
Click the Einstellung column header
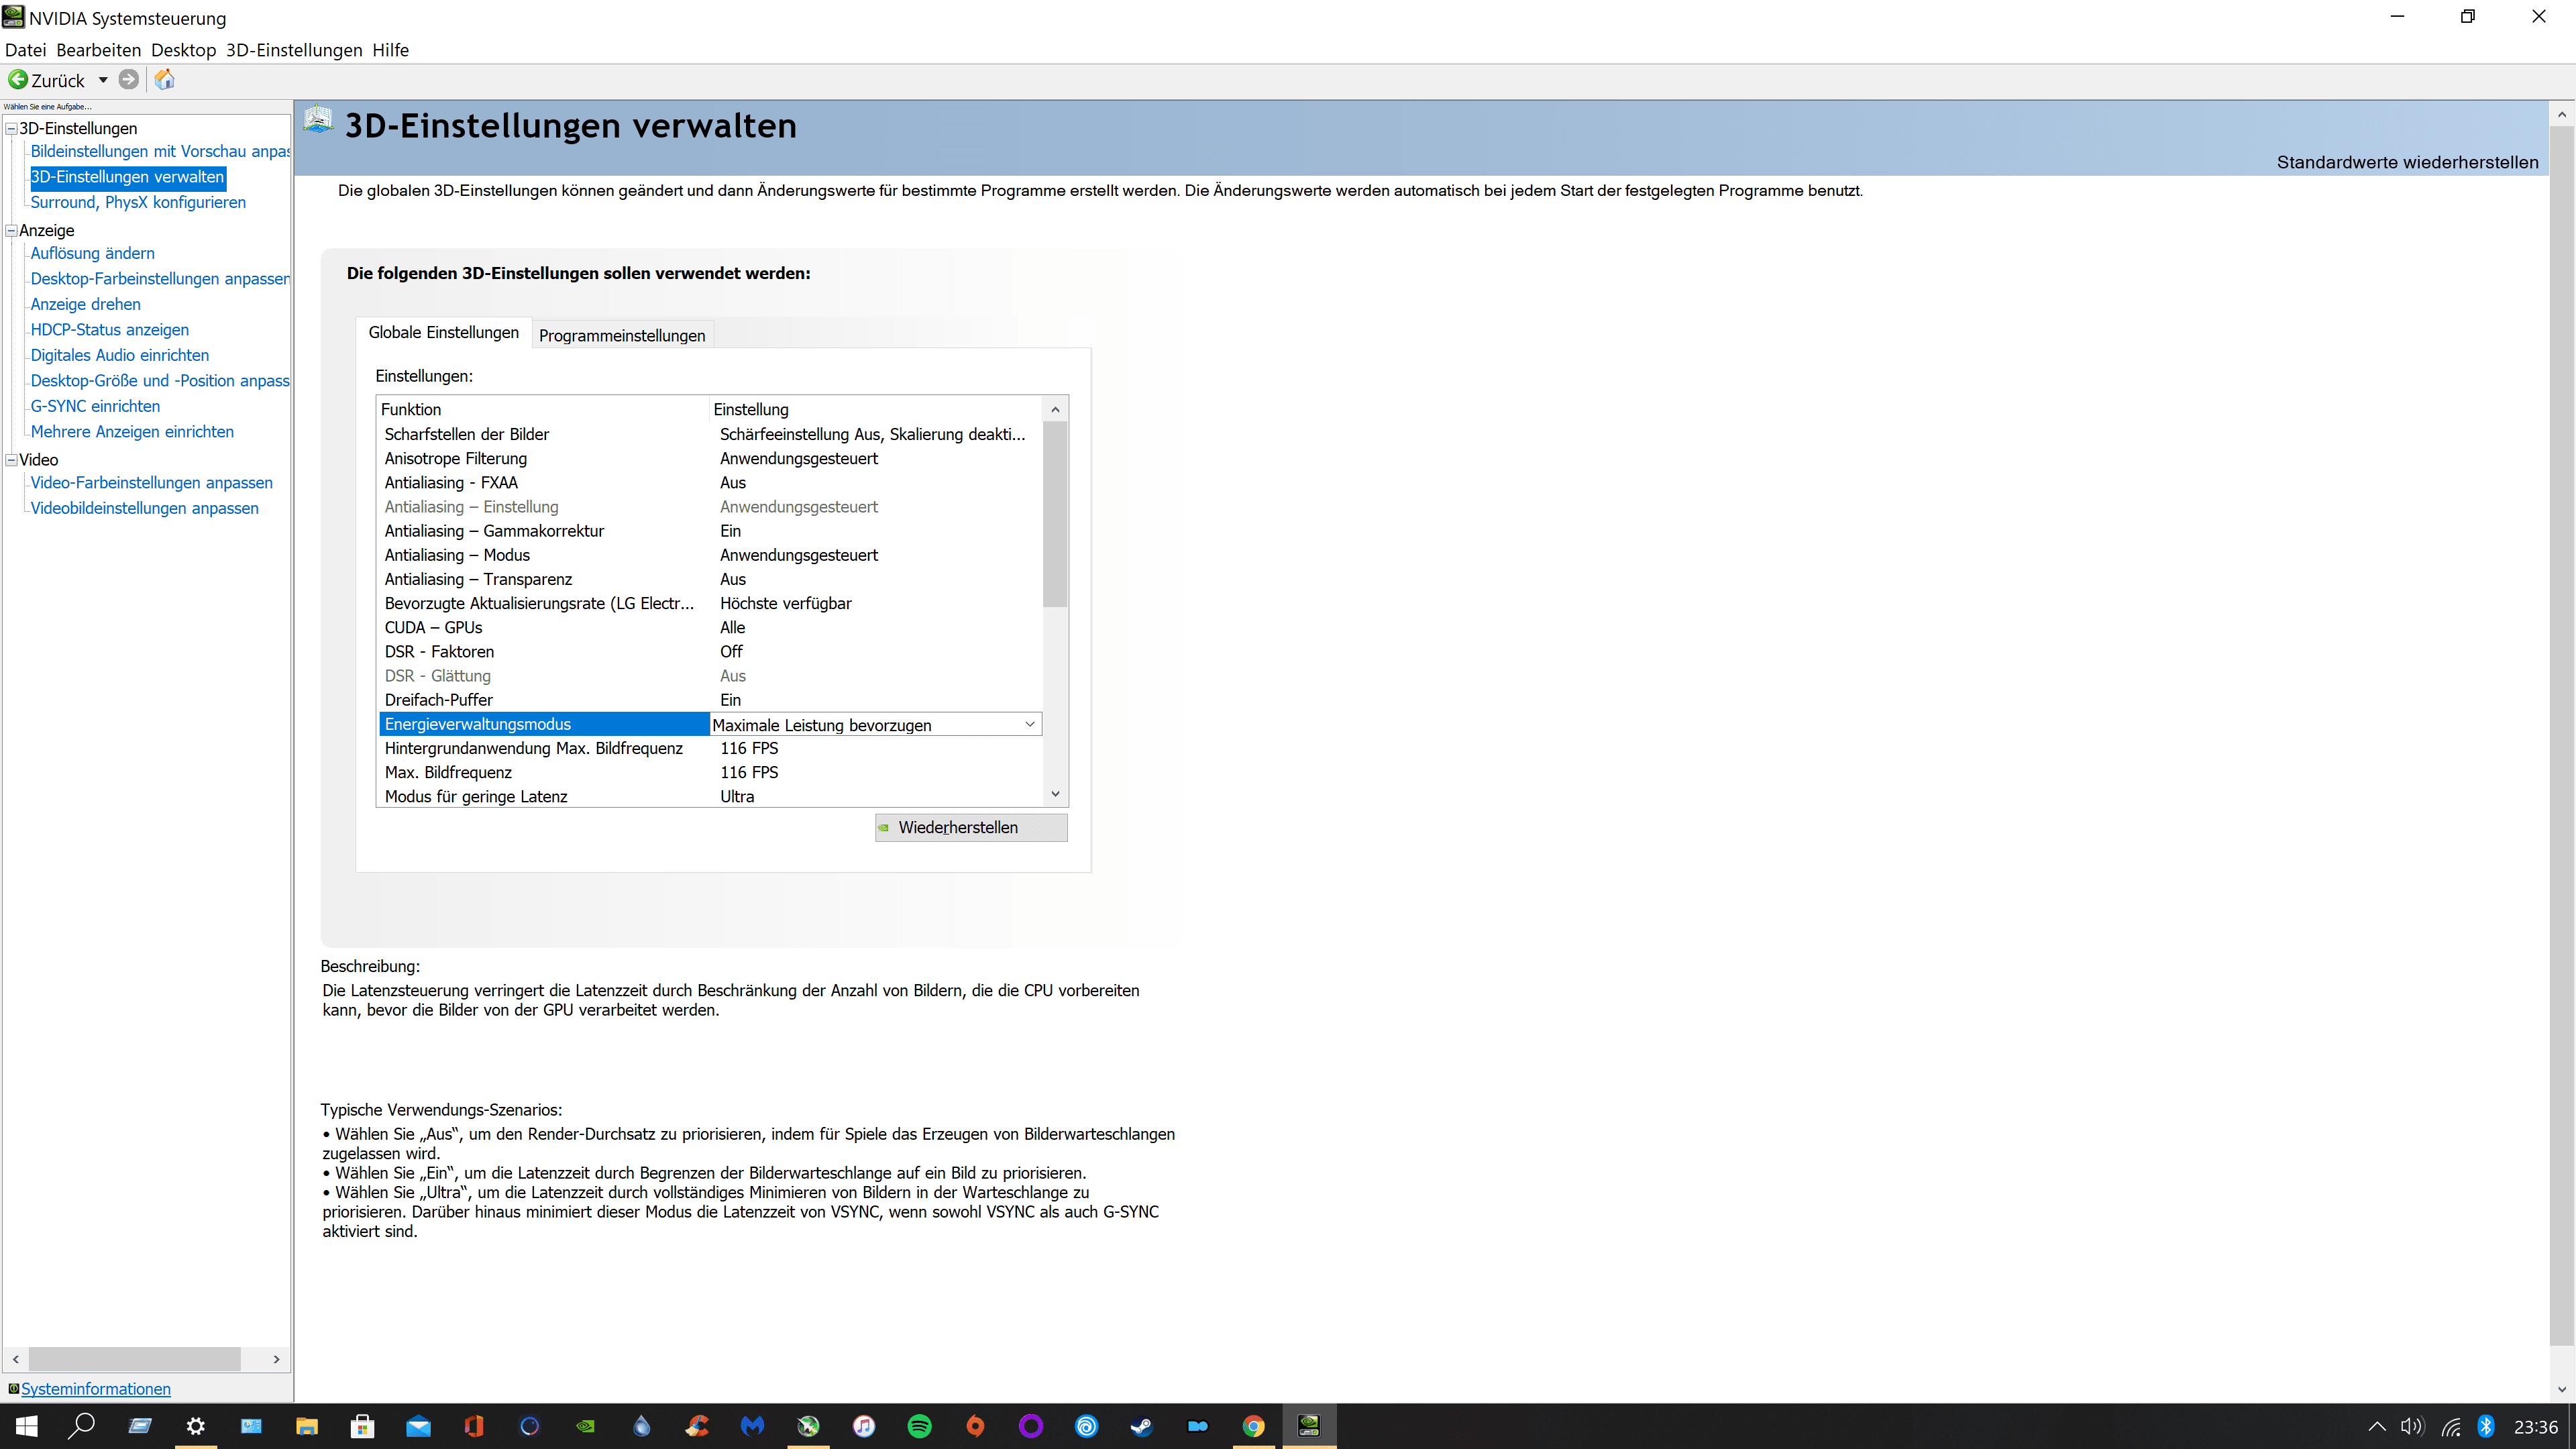[x=875, y=409]
